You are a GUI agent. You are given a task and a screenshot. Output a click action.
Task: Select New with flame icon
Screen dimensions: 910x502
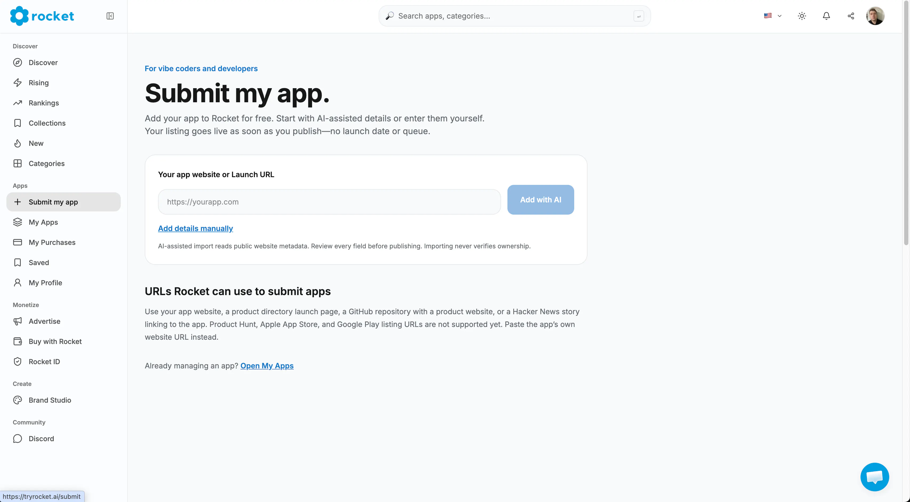tap(64, 143)
